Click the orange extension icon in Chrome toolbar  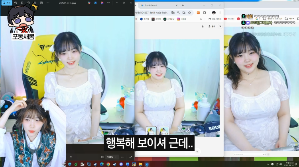pyautogui.click(x=198, y=13)
